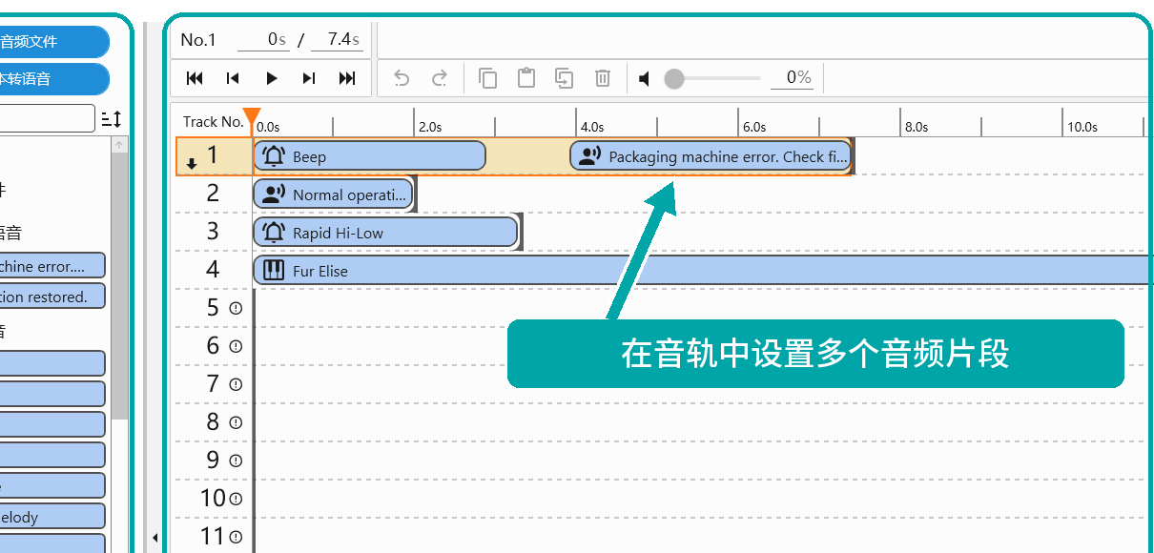The image size is (1154, 553).
Task: Edit the current time position field
Action: (x=262, y=40)
